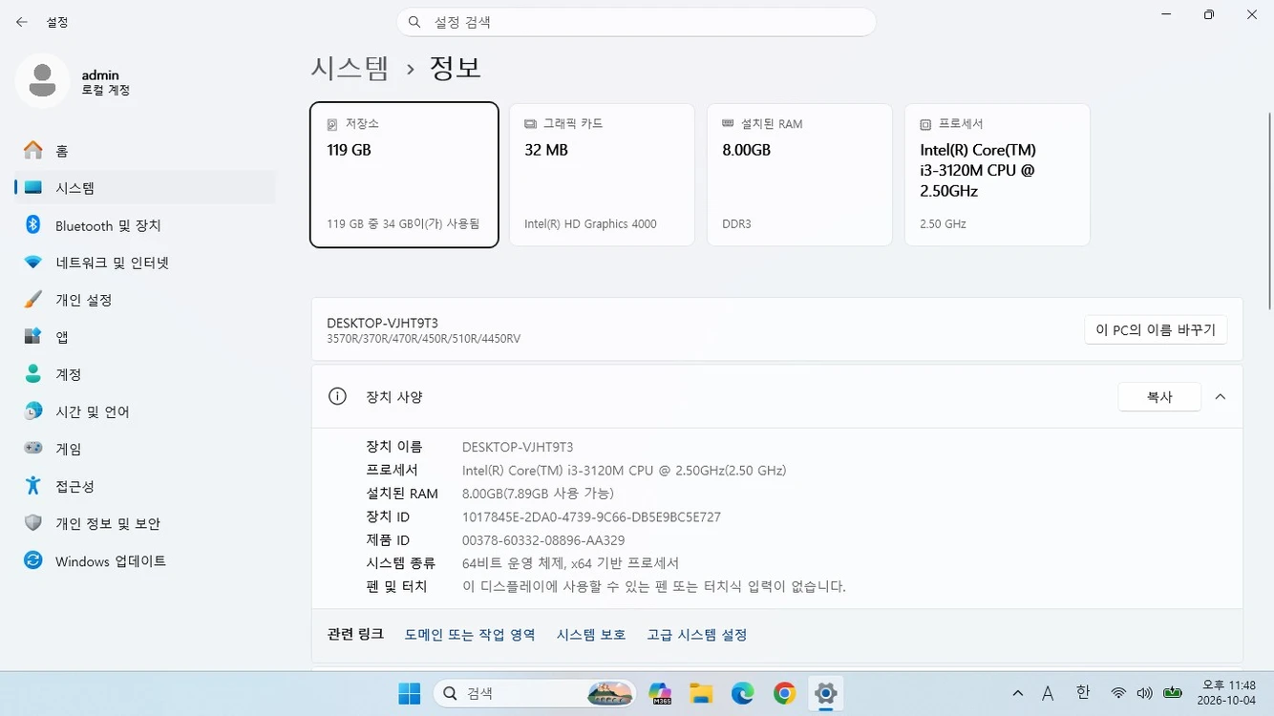Open Bluetooth 및 장치 settings

tap(145, 225)
